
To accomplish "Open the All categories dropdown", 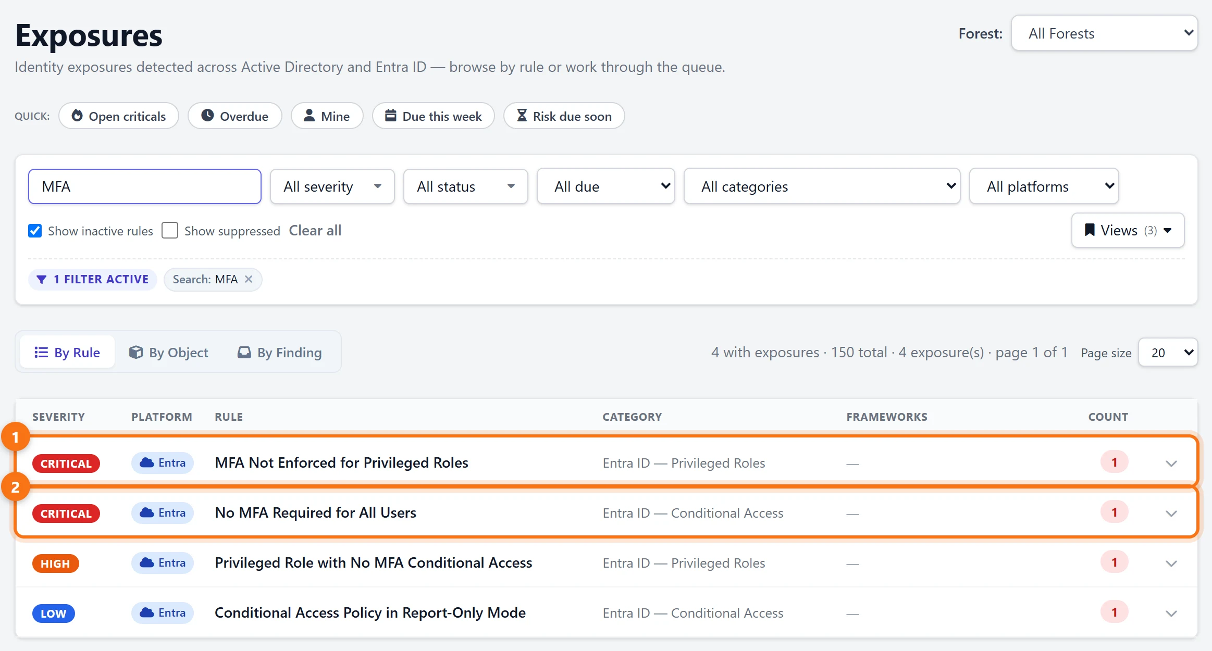I will [x=822, y=186].
